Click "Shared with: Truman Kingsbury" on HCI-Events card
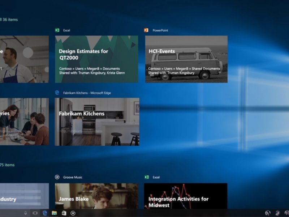The width and height of the screenshot is (289, 217). 171,73
